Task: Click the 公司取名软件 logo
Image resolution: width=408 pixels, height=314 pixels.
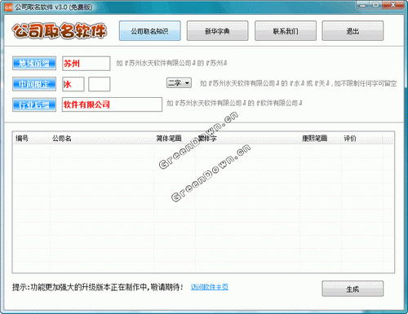Action: pyautogui.click(x=59, y=30)
